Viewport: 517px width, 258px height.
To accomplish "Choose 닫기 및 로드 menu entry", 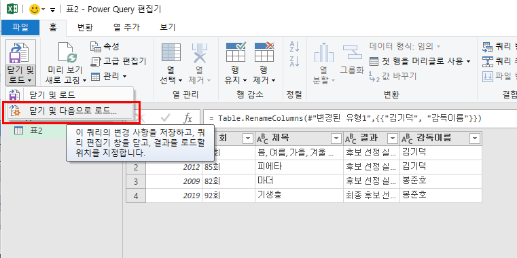I will pyautogui.click(x=69, y=95).
